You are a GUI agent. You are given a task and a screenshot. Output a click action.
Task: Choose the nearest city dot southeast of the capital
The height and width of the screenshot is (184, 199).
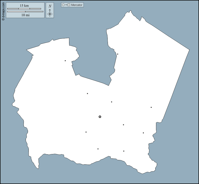[123, 125]
